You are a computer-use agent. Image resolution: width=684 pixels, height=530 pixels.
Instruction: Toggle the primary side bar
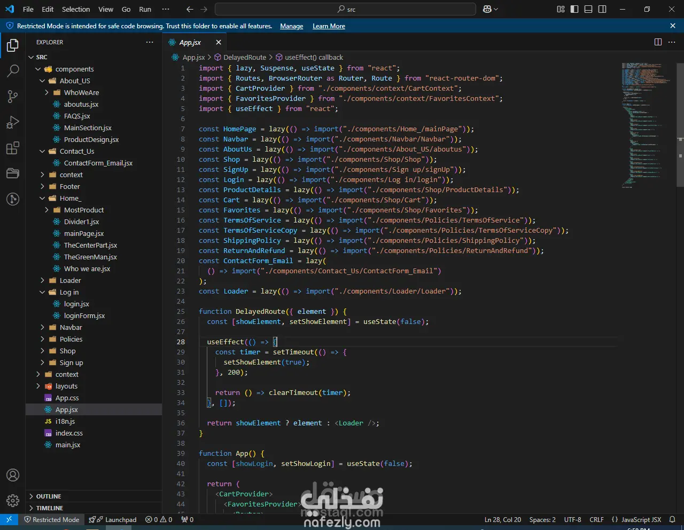point(574,9)
